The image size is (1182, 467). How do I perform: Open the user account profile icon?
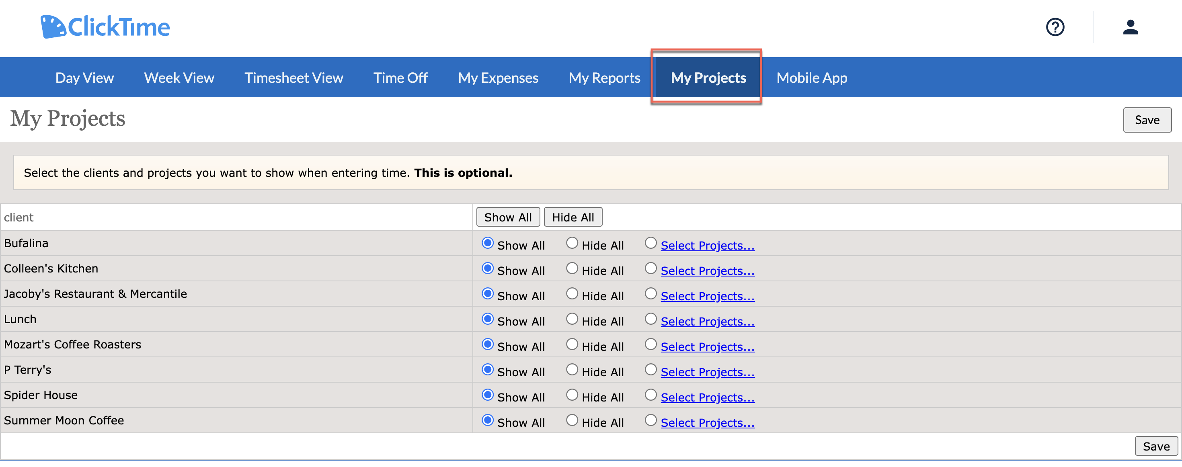[x=1130, y=27]
